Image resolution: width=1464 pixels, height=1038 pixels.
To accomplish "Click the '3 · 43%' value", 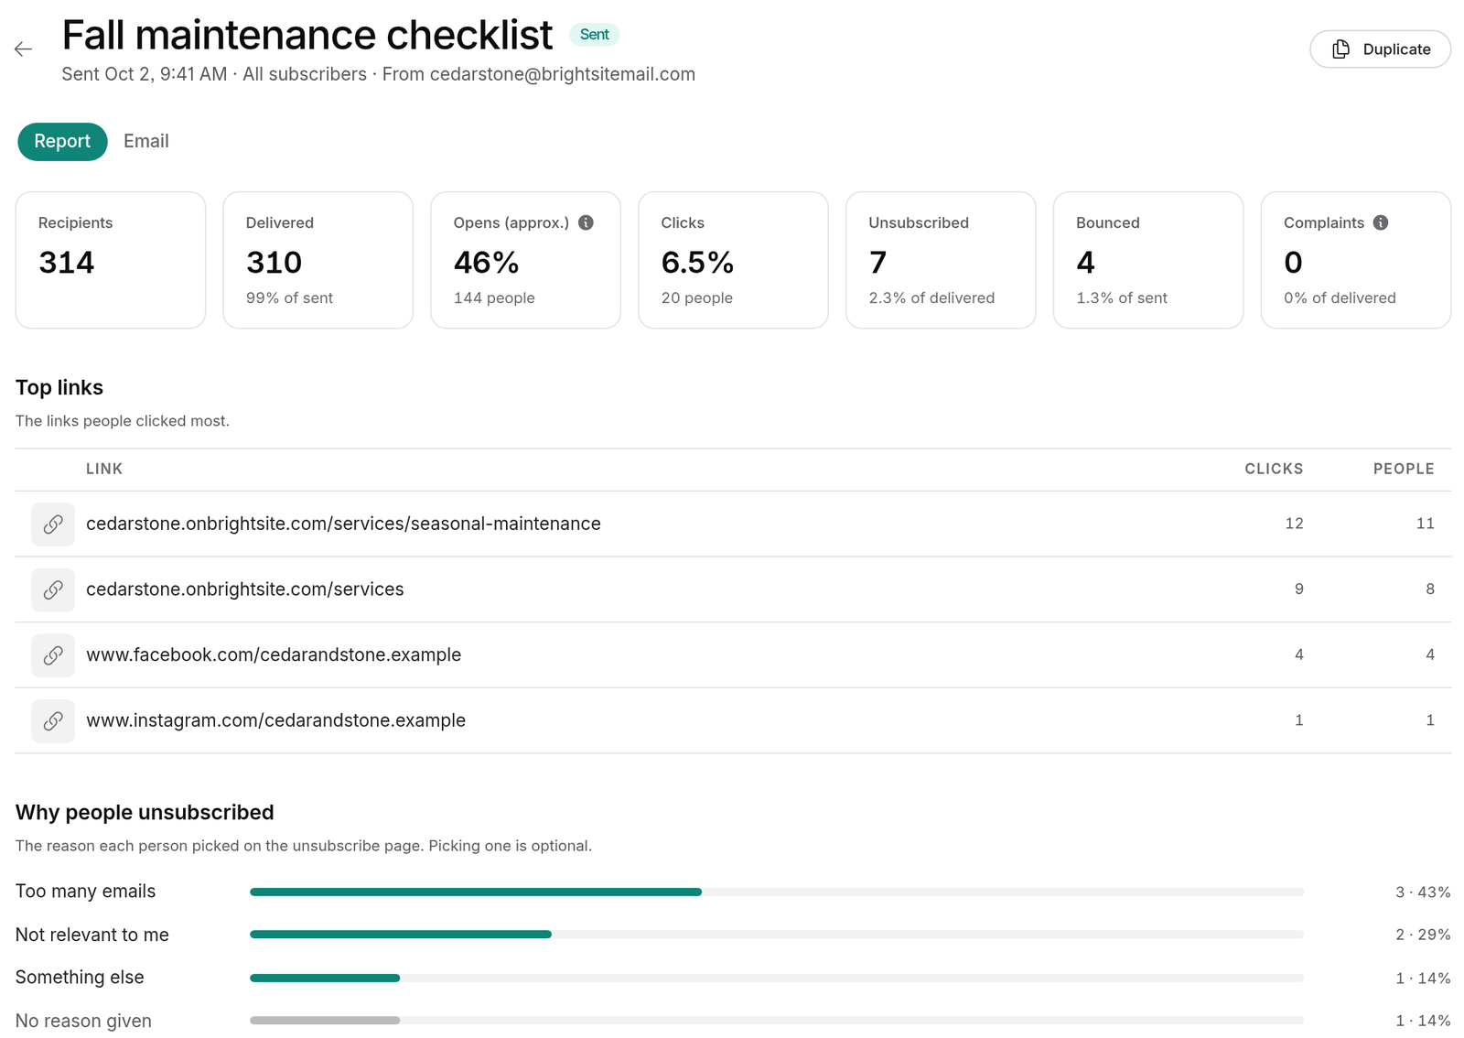I will (x=1423, y=892).
